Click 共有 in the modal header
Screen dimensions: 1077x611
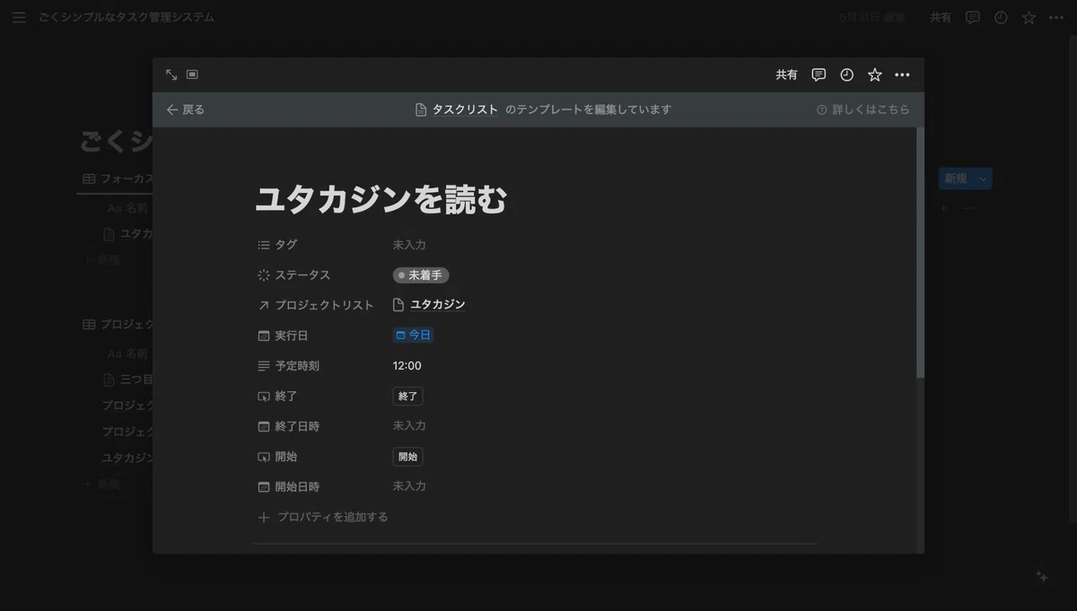[786, 74]
